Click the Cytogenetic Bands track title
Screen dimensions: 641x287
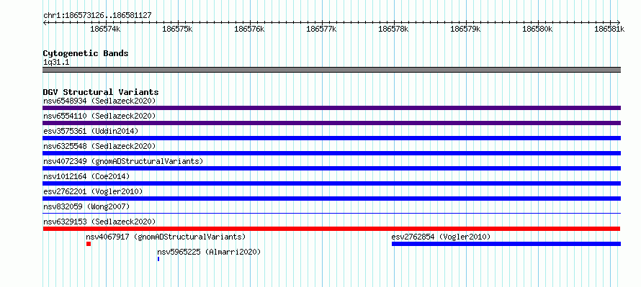[86, 53]
